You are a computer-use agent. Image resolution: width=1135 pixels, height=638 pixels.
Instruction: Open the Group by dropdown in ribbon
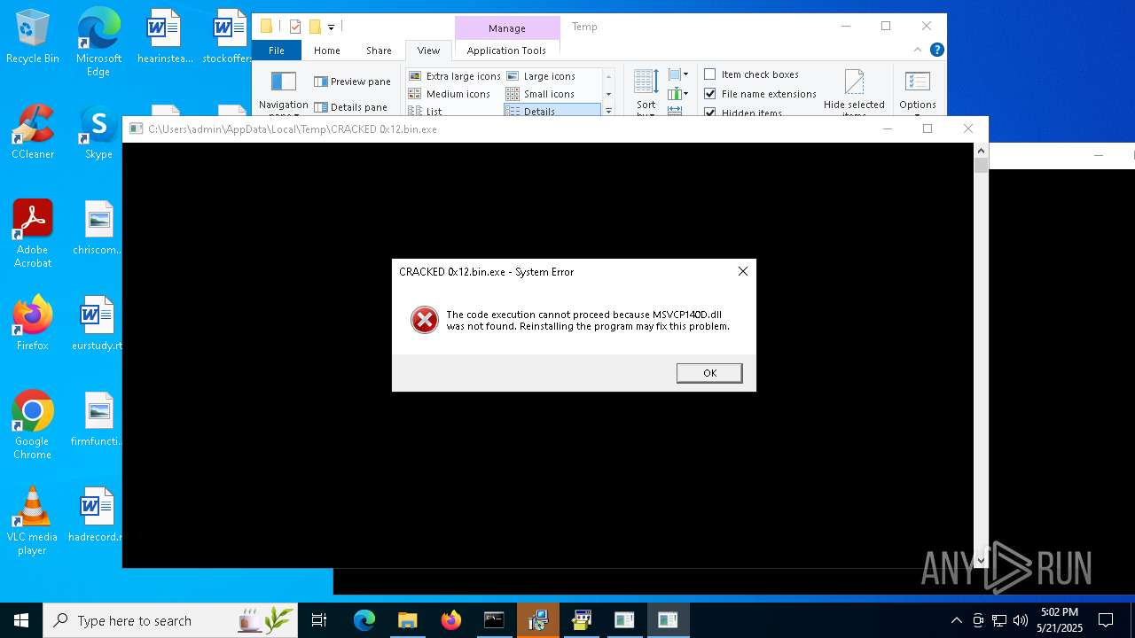pyautogui.click(x=678, y=74)
